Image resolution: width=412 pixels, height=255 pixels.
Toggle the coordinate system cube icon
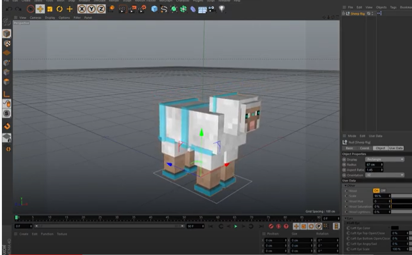coord(112,9)
